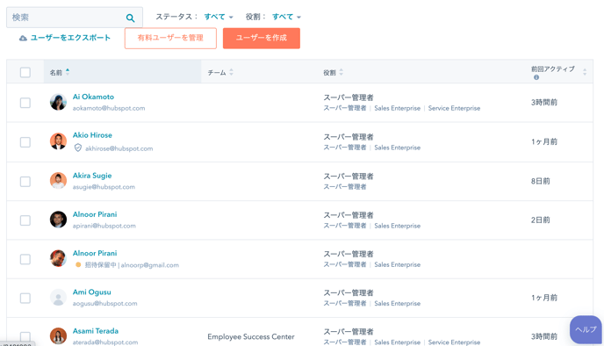This screenshot has width=604, height=346.
Task: Click into the 検索 search field
Action: (x=66, y=18)
